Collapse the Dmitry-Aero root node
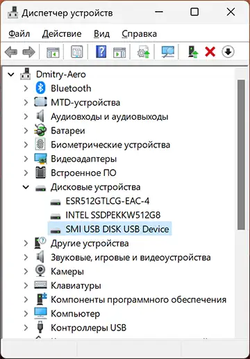Screen dimensions: 250x359 click(11, 74)
